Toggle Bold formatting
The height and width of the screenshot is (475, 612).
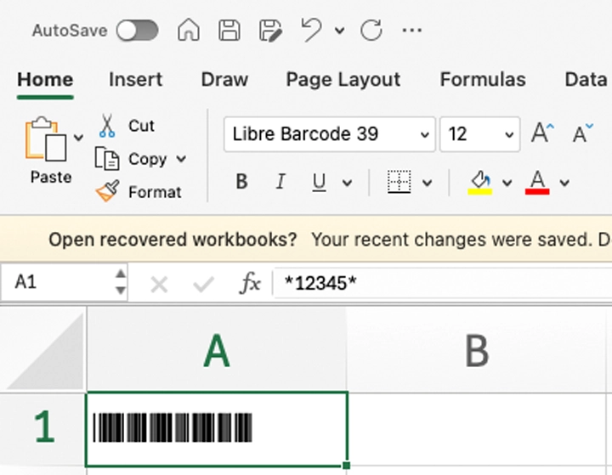(241, 182)
